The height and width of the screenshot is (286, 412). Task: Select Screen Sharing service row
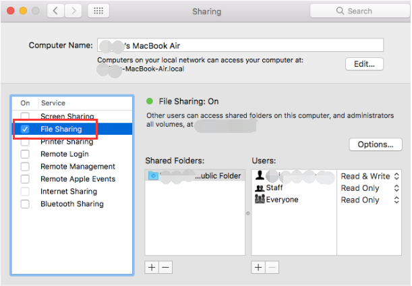72,116
